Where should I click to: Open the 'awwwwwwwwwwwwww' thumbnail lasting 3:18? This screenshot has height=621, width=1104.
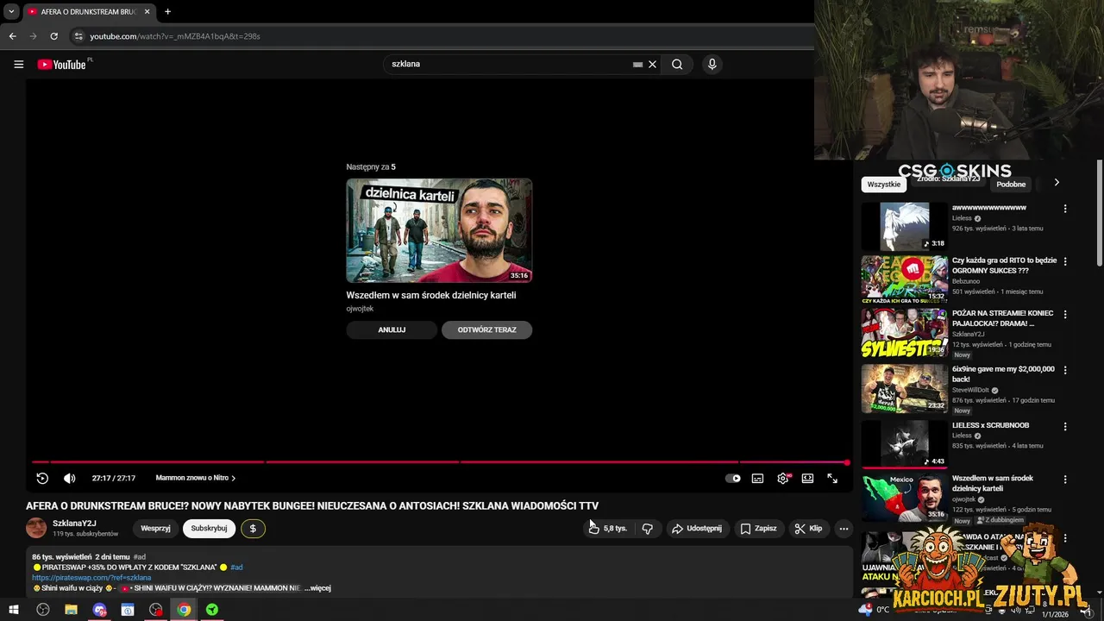[904, 226]
